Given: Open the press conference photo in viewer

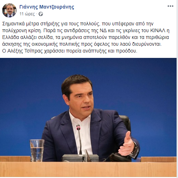Looking at the screenshot, I should click(x=88, y=118).
